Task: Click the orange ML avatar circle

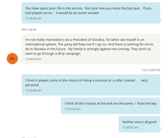Action: coord(12,58)
